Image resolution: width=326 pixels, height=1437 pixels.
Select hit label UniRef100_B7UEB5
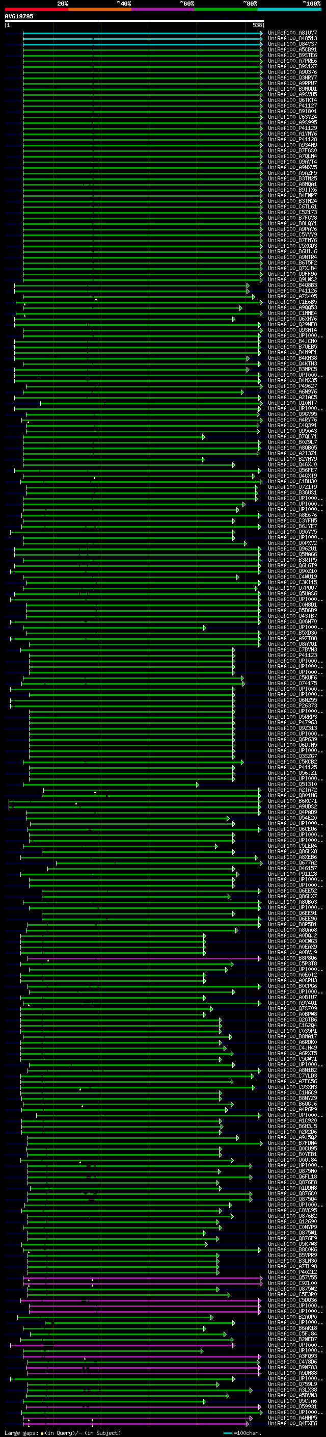coord(292,347)
